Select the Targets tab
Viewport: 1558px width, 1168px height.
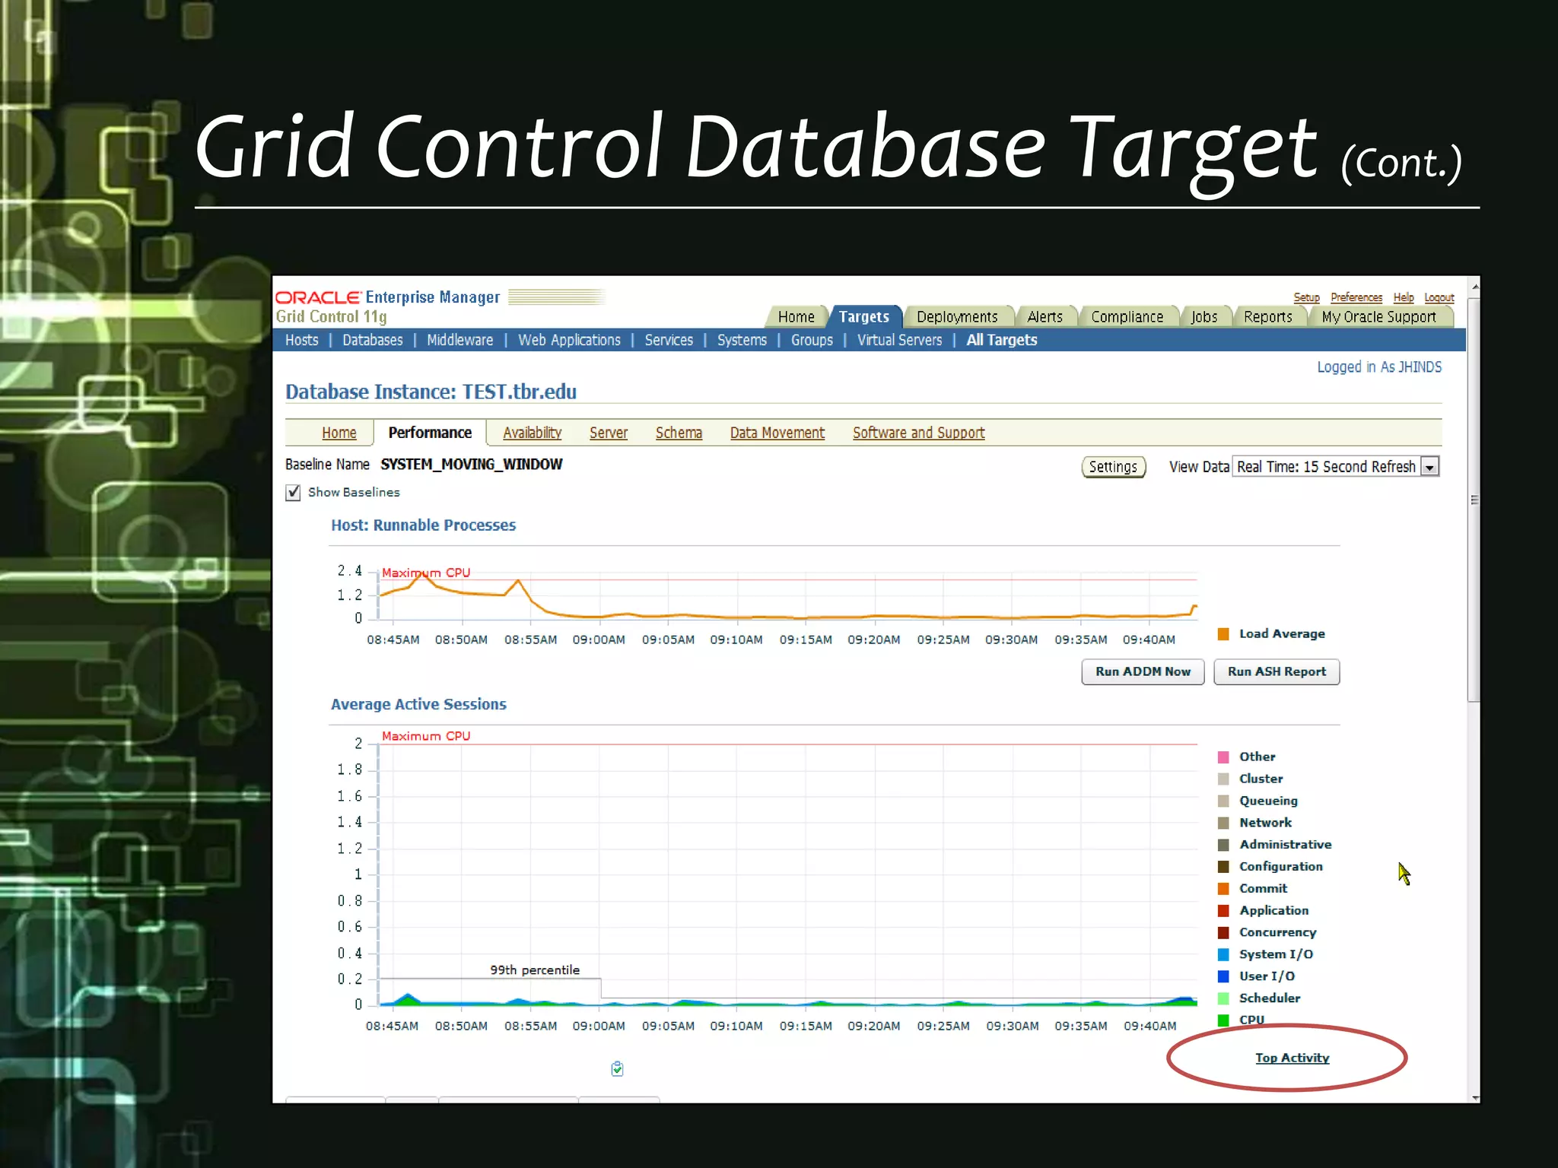[x=863, y=316]
